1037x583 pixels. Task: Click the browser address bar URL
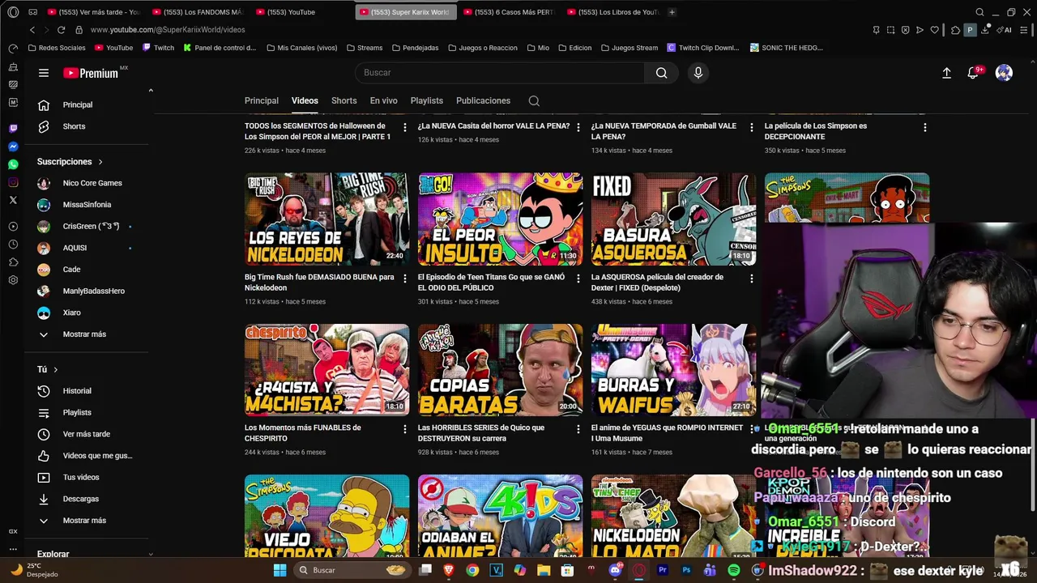(x=168, y=30)
